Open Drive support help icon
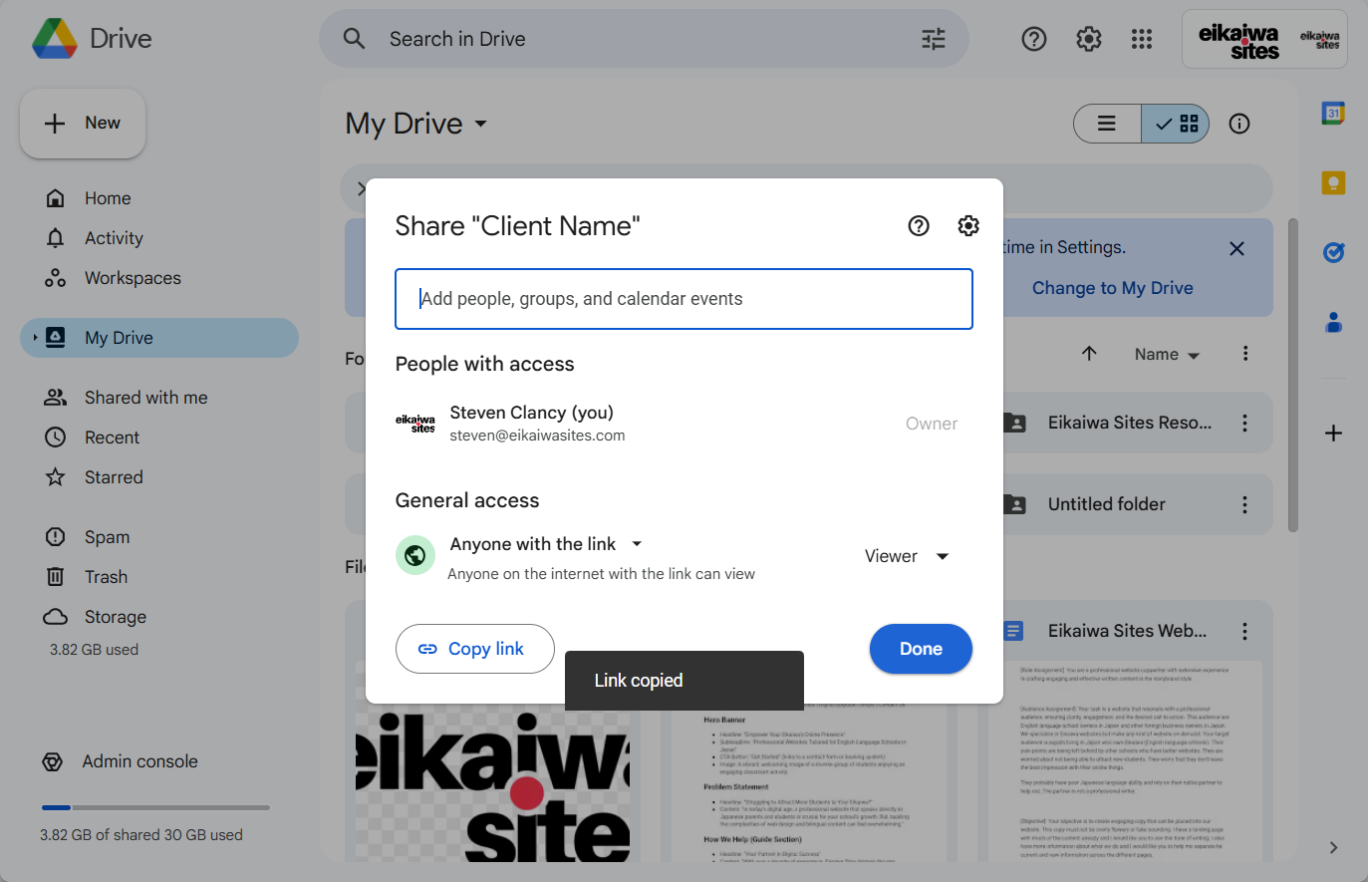The image size is (1368, 882). tap(1034, 39)
